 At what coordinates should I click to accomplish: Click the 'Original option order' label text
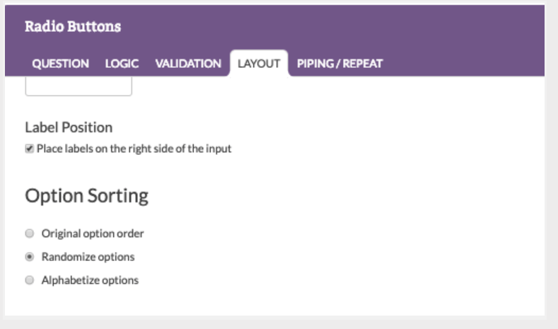pyautogui.click(x=93, y=233)
